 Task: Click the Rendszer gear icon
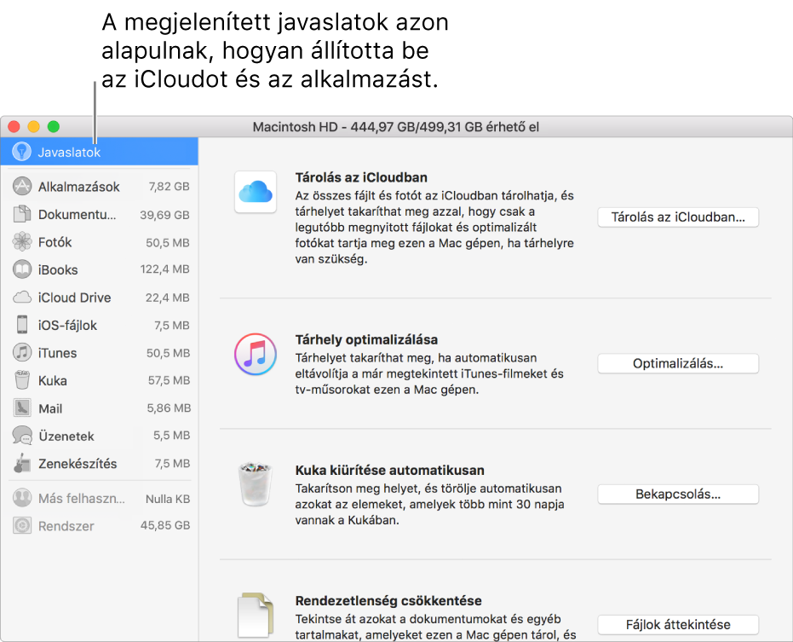(22, 525)
